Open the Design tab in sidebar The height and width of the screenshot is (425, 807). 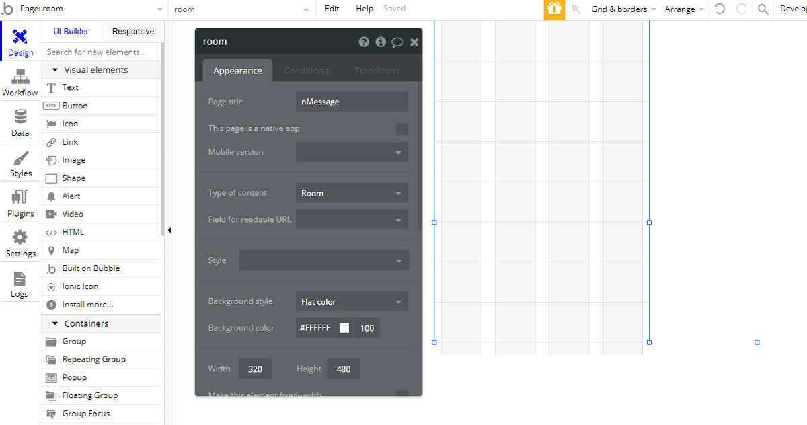[x=20, y=42]
